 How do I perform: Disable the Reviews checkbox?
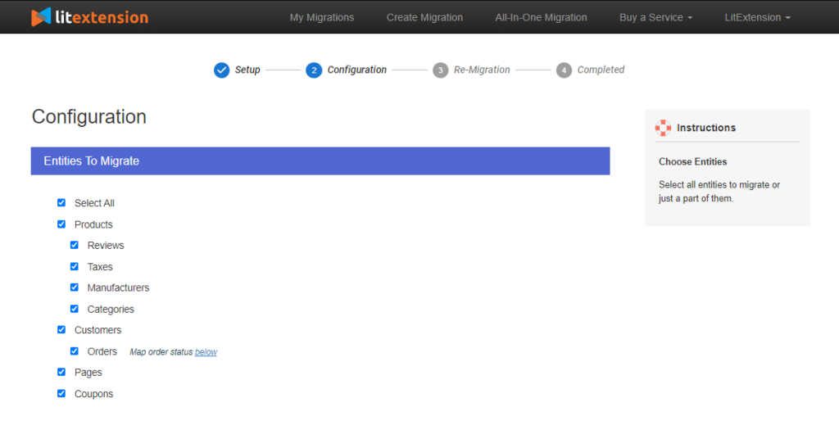pyautogui.click(x=75, y=245)
